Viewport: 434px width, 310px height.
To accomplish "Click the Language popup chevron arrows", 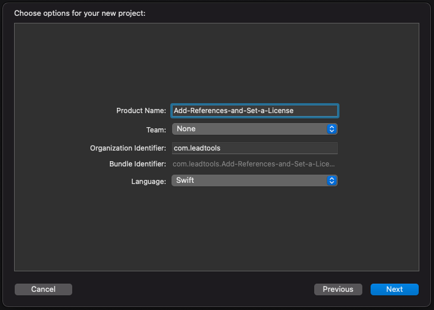I will click(x=332, y=180).
